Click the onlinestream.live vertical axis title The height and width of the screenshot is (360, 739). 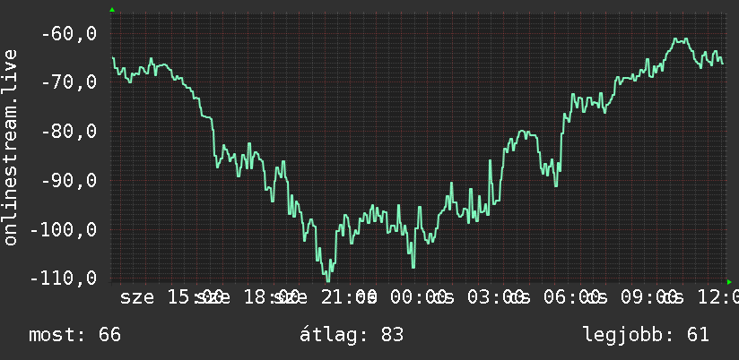tap(10, 147)
